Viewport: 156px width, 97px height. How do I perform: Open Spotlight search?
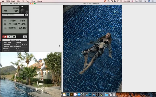pyautogui.click(x=145, y=1)
